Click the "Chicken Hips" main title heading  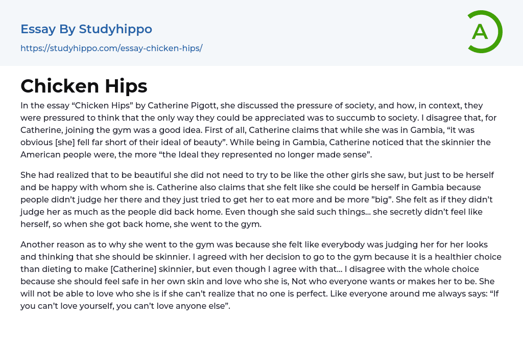click(84, 86)
